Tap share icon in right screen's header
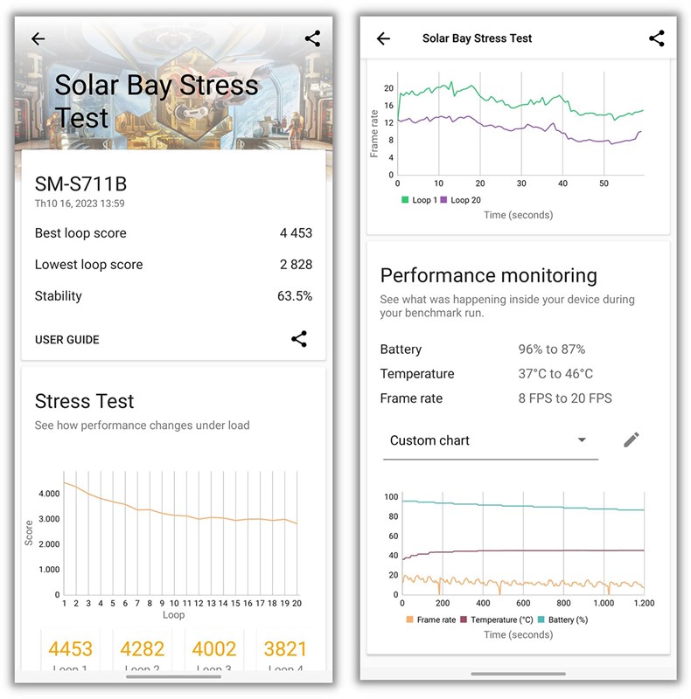This screenshot has width=691, height=699. [x=657, y=38]
